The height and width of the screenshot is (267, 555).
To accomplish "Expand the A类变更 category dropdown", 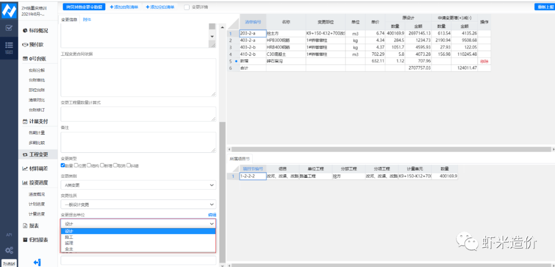I will pyautogui.click(x=138, y=185).
